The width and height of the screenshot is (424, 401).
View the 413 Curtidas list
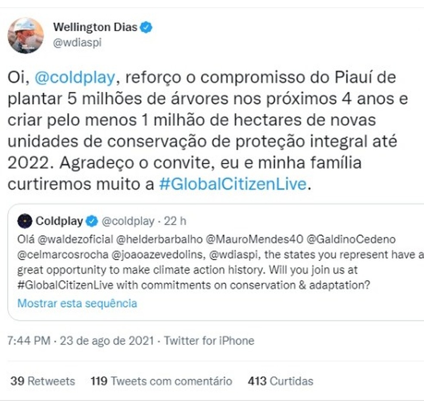pyautogui.click(x=281, y=381)
